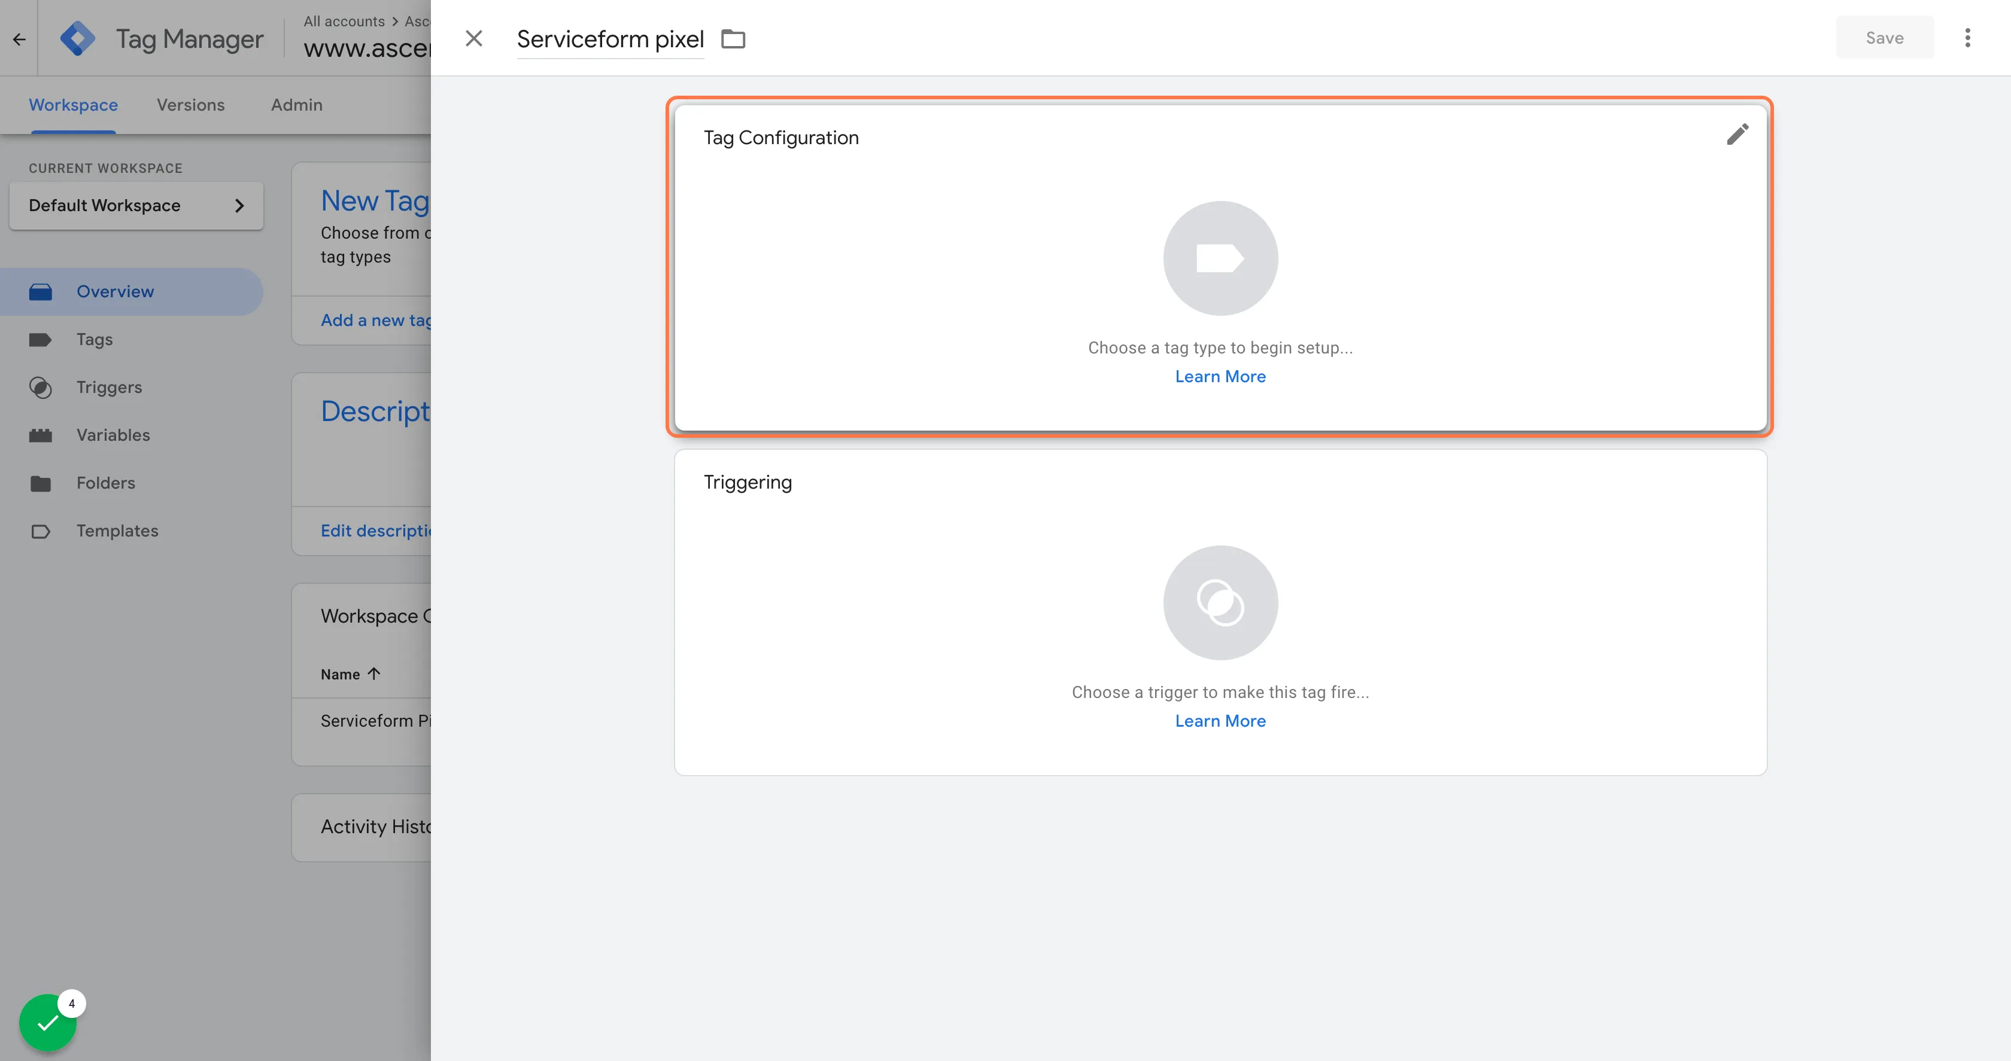2011x1061 pixels.
Task: Click the Activity History card heading
Action: click(375, 826)
